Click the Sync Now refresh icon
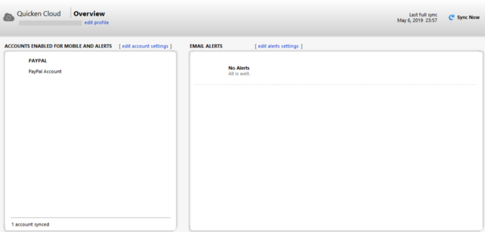This screenshot has height=232, width=485. pos(452,18)
